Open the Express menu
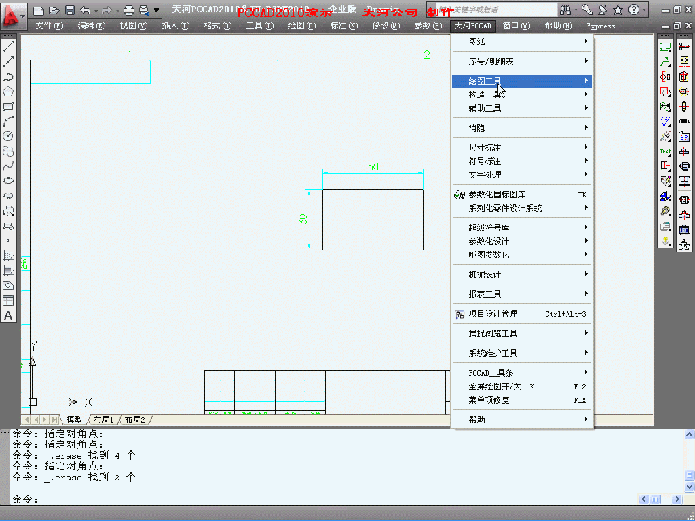695x521 pixels. coord(601,26)
